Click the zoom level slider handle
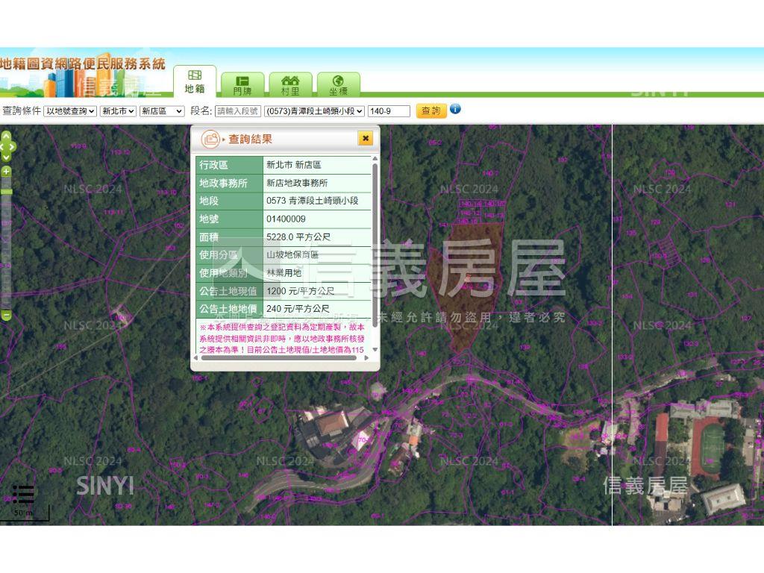Image resolution: width=764 pixels, height=573 pixels. pos(6,192)
